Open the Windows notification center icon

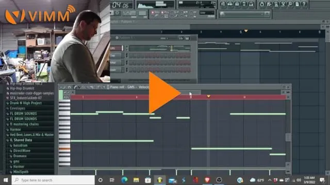point(322,180)
